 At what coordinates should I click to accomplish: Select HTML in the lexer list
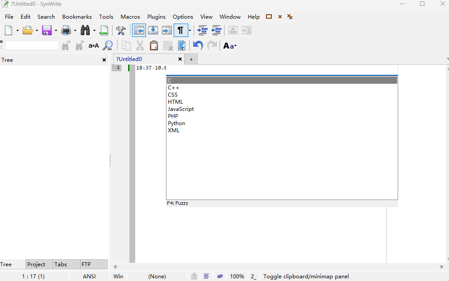coord(282,102)
